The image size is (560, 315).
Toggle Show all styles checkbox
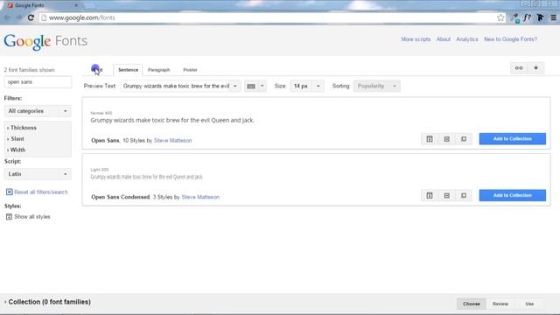9,217
